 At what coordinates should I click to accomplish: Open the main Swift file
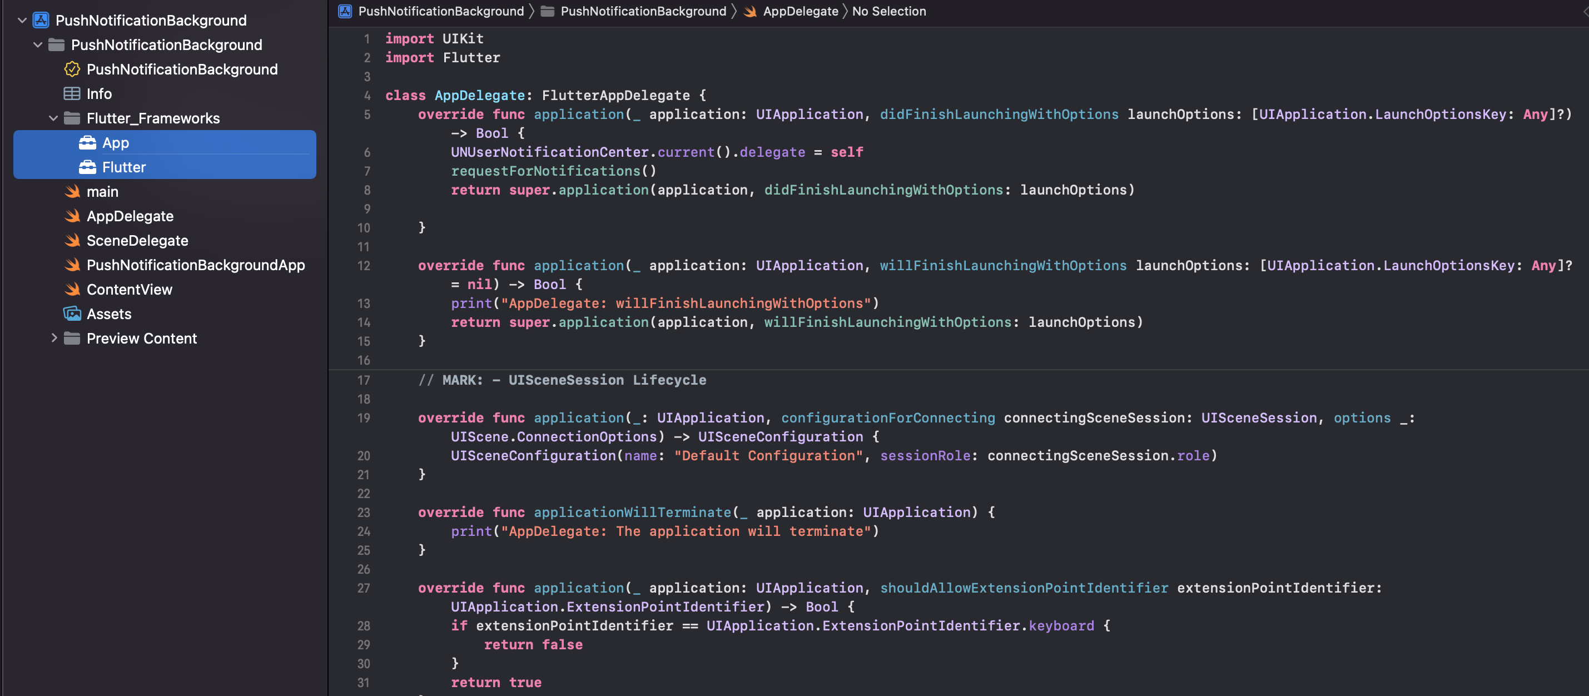pos(102,191)
